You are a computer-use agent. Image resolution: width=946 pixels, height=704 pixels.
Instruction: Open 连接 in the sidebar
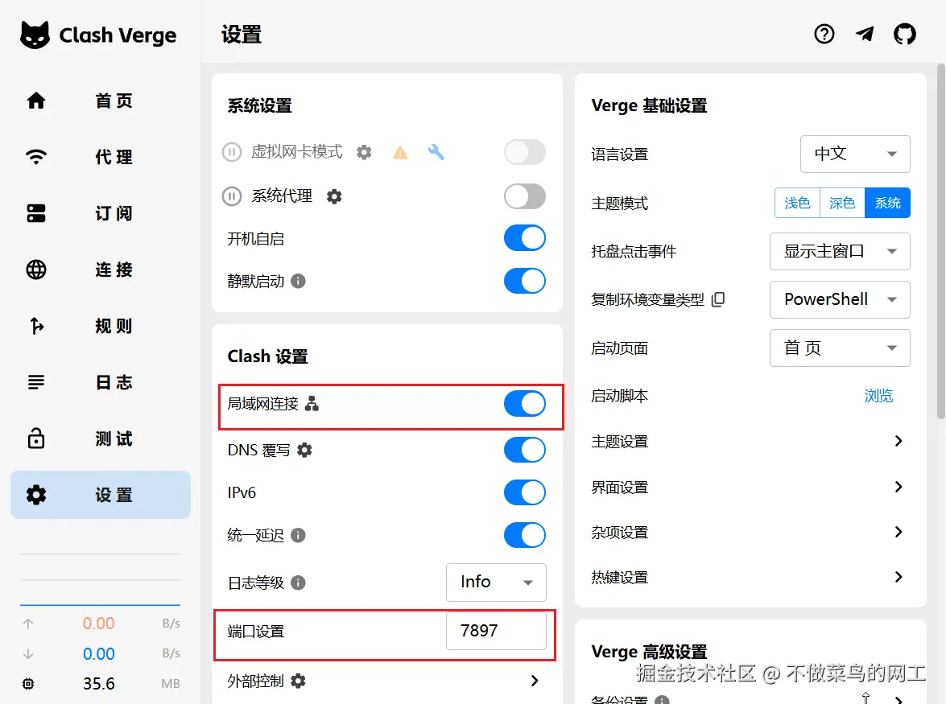pyautogui.click(x=101, y=270)
